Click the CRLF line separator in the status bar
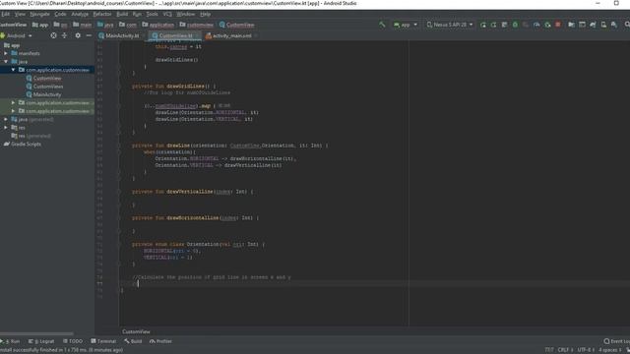Viewport: 630px width, 354px height. pos(565,350)
